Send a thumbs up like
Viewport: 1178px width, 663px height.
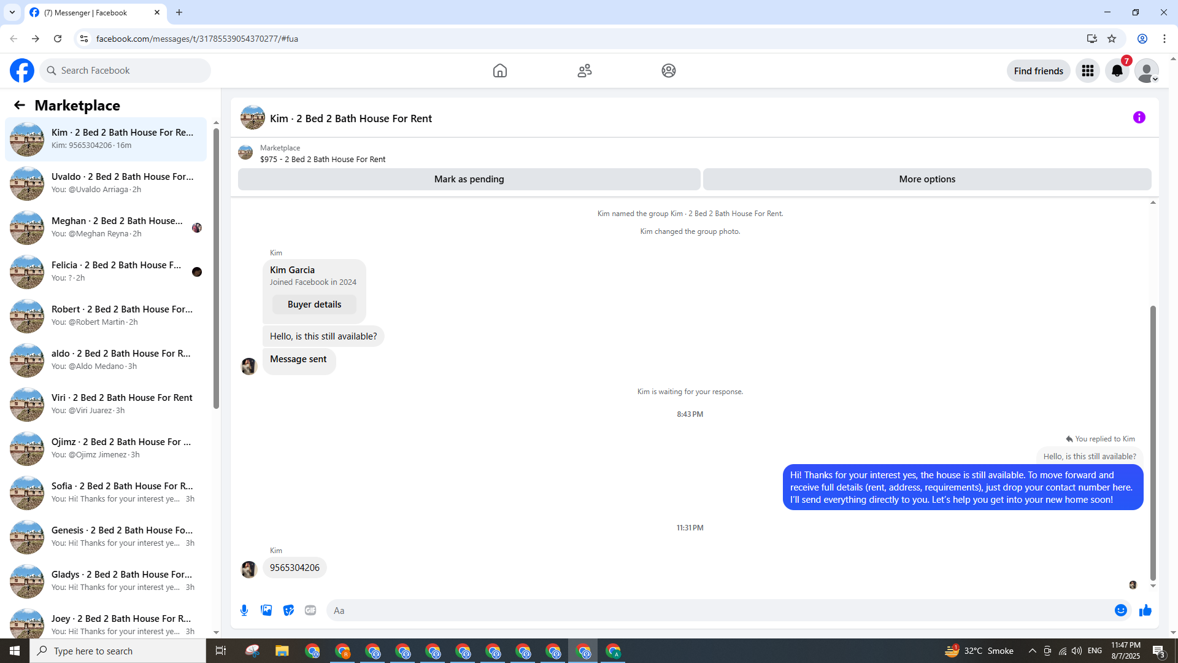pyautogui.click(x=1145, y=610)
